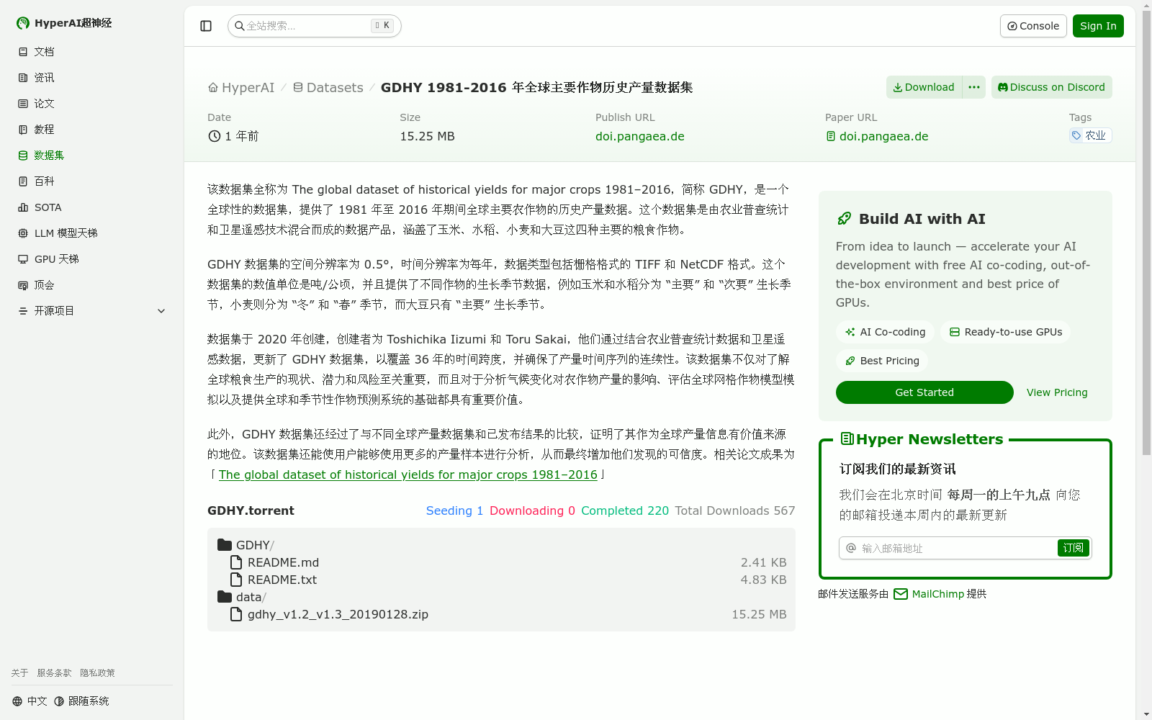1152x720 pixels.
Task: Open Publish URL doi.pangaea.de link
Action: 640,136
